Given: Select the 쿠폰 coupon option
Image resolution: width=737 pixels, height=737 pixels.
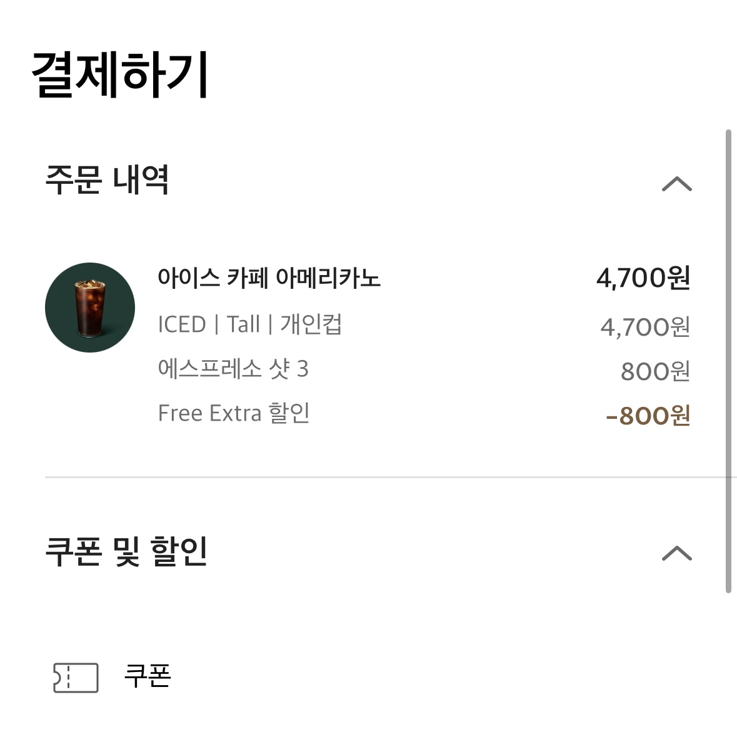Looking at the screenshot, I should coord(148,675).
